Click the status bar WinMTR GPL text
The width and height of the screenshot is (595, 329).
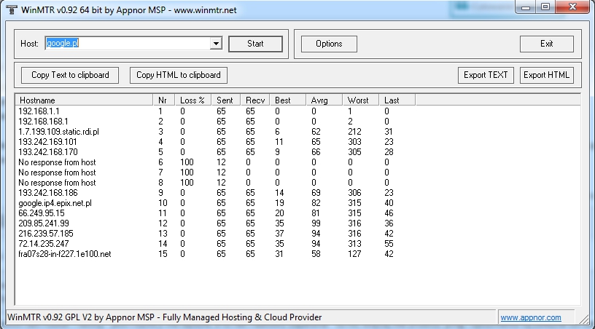(165, 317)
